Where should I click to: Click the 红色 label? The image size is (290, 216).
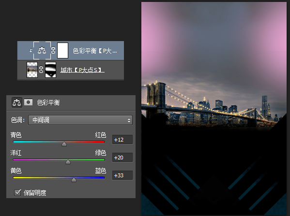click(101, 135)
